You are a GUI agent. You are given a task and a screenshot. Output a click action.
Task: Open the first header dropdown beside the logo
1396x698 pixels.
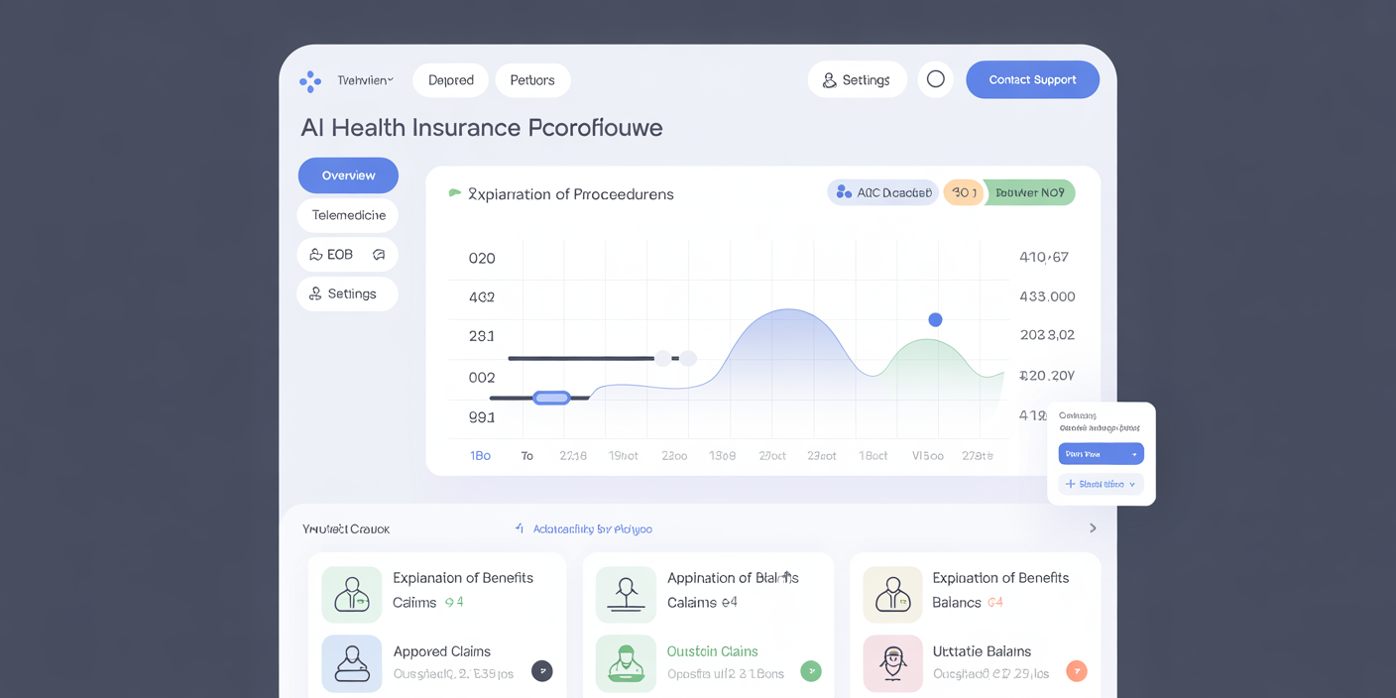click(365, 80)
